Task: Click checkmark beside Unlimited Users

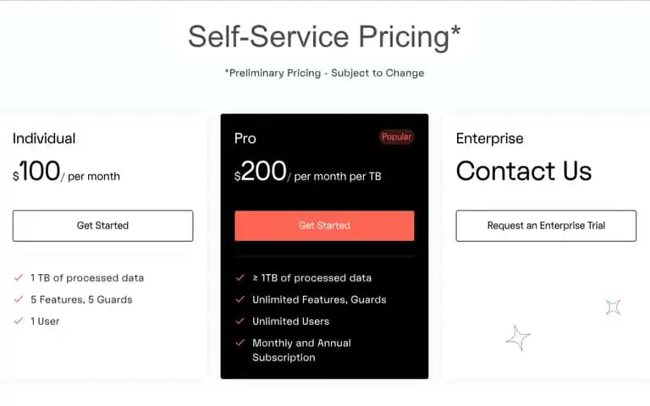Action: pos(240,321)
